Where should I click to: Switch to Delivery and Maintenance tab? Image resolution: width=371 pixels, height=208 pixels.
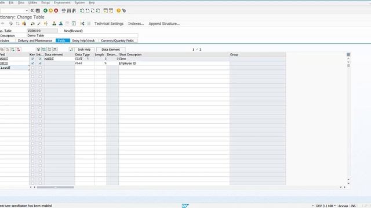[35, 40]
